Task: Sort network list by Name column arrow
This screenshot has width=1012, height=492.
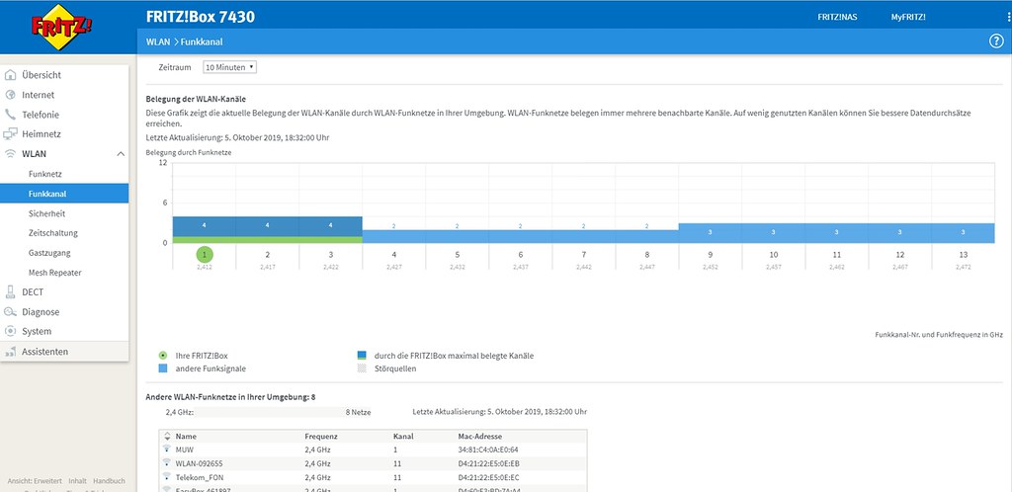Action: point(166,436)
